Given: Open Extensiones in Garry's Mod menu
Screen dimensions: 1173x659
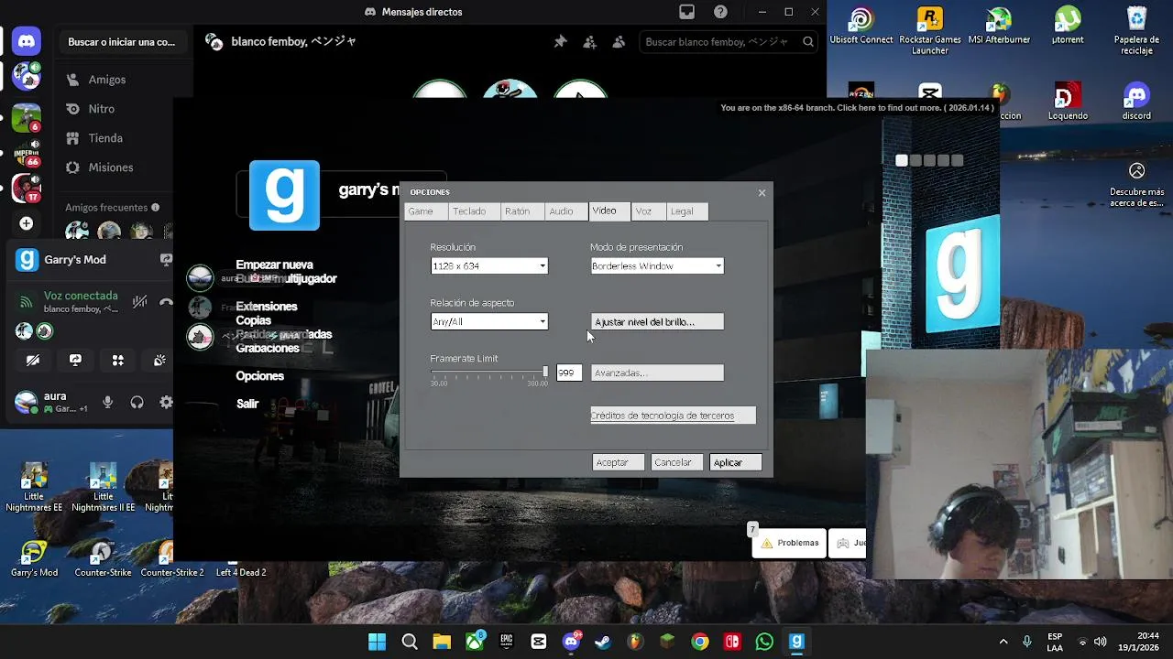Looking at the screenshot, I should tap(267, 307).
